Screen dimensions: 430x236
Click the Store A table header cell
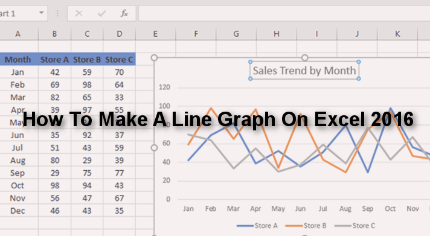(x=54, y=60)
